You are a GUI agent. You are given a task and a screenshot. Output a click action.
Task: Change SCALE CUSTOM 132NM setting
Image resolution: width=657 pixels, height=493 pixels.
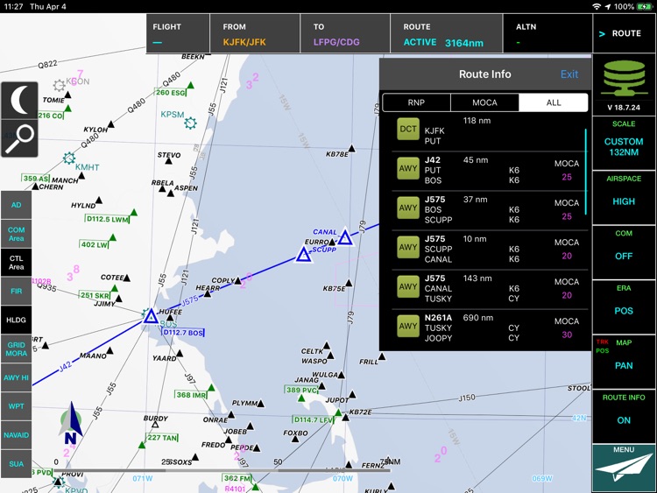tap(624, 143)
